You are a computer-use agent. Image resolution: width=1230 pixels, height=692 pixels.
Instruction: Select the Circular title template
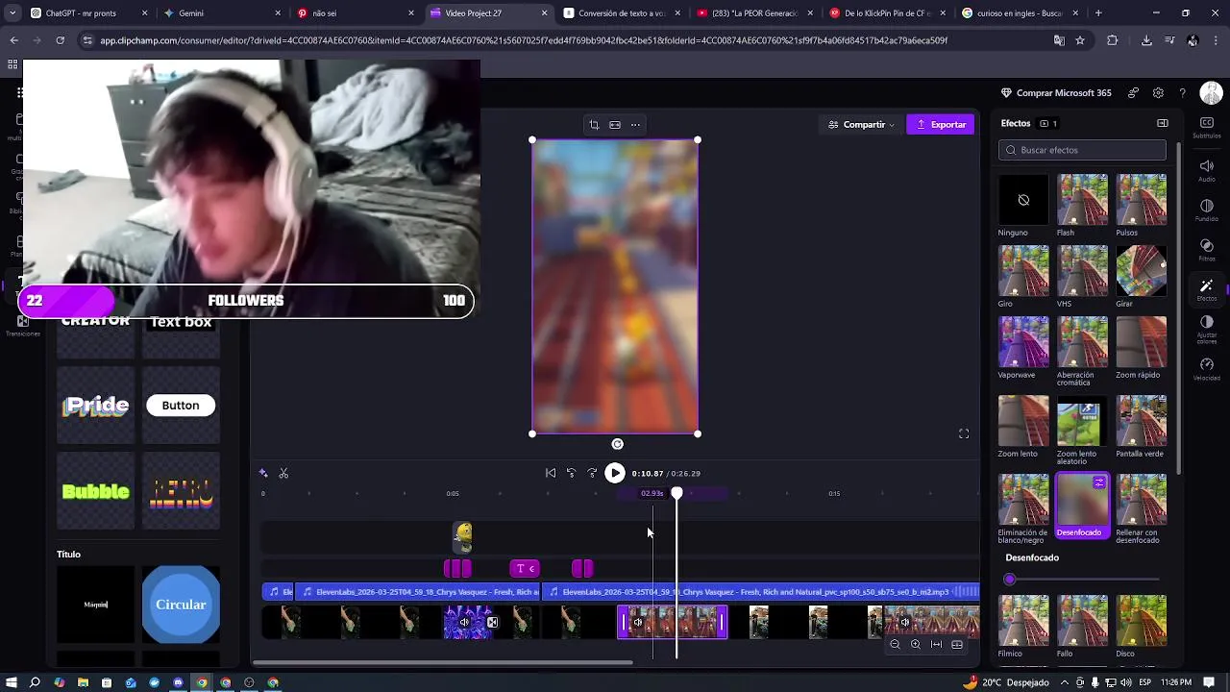(x=181, y=605)
